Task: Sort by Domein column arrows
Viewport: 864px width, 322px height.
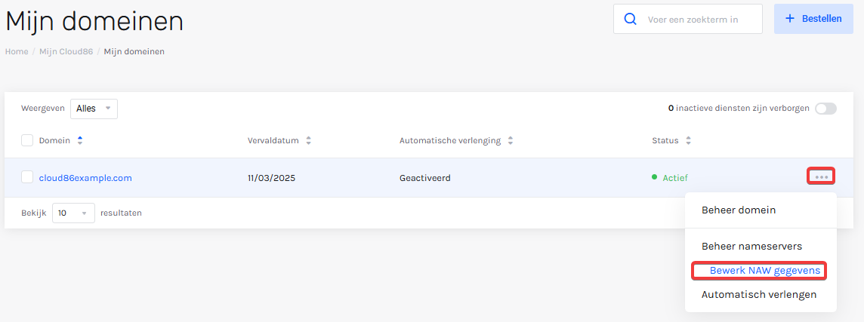Action: pyautogui.click(x=80, y=140)
